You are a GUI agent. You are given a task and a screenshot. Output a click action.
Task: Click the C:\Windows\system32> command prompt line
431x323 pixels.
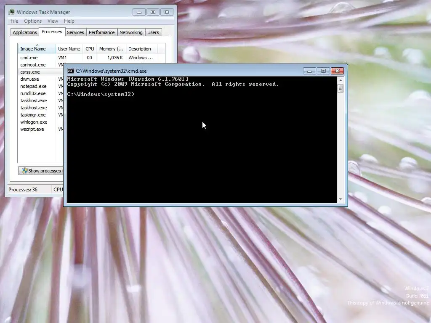[x=101, y=94]
